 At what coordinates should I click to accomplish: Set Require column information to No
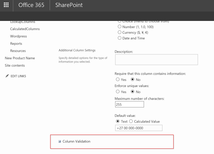coord(133,79)
